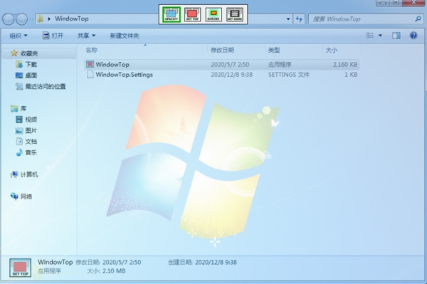The image size is (427, 284).
Task: Click the Set Top button in WindowTop toolbar
Action: click(193, 14)
